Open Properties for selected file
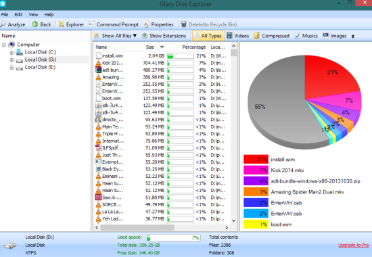Image resolution: width=372 pixels, height=257 pixels. (158, 24)
